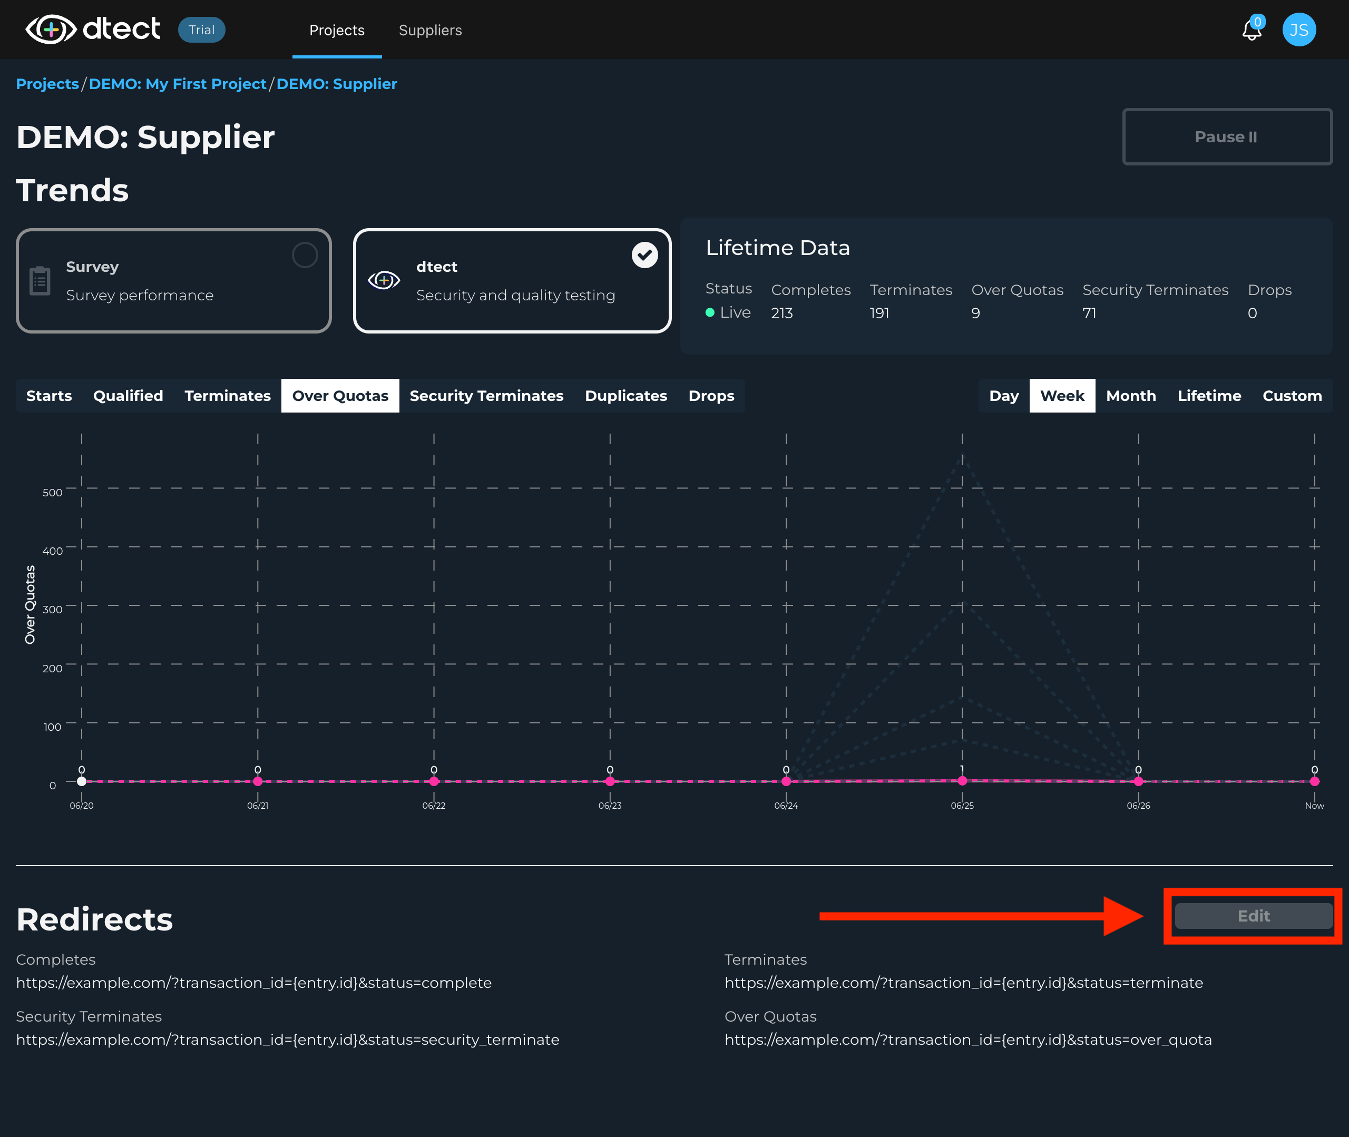Pause the supplier with Pause button
The height and width of the screenshot is (1137, 1349).
pyautogui.click(x=1227, y=136)
